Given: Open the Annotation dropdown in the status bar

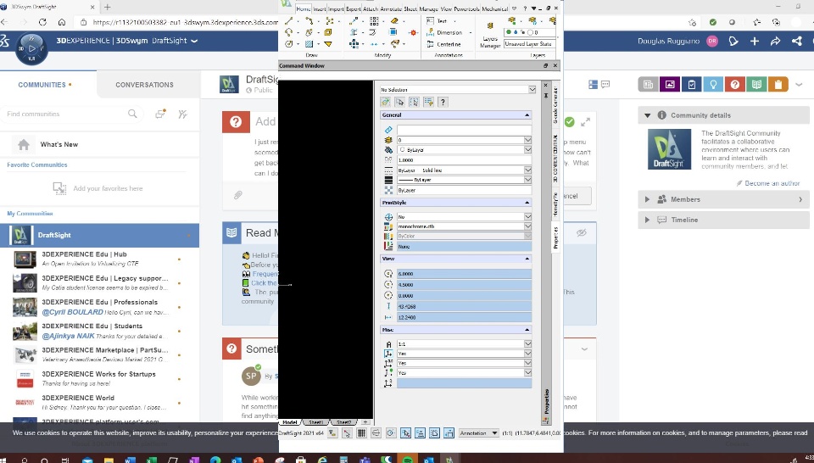Looking at the screenshot, I should point(478,432).
